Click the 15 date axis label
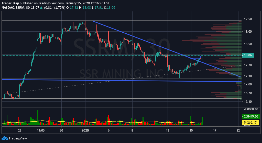The height and width of the screenshot is (143, 262). tap(191, 131)
